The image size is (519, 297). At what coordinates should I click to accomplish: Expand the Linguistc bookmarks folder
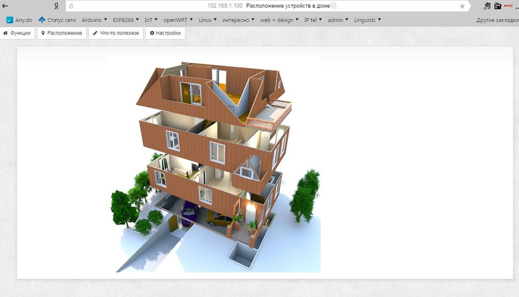tap(367, 20)
